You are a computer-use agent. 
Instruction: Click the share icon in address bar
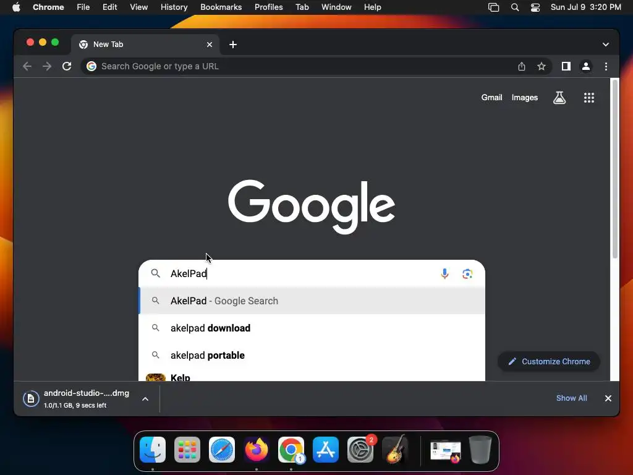[x=522, y=66]
